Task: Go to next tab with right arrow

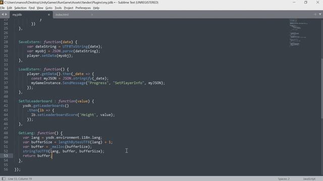Action: tap(6, 15)
